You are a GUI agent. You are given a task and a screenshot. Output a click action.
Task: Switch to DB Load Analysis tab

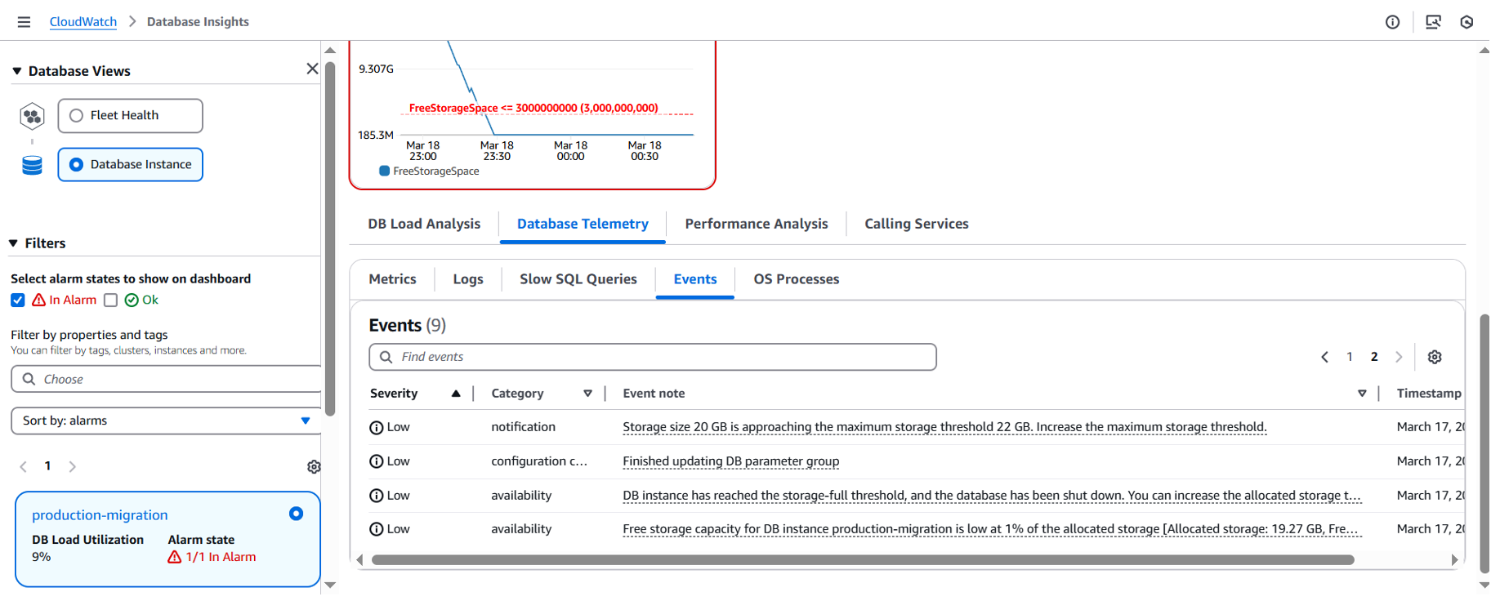[x=424, y=224]
